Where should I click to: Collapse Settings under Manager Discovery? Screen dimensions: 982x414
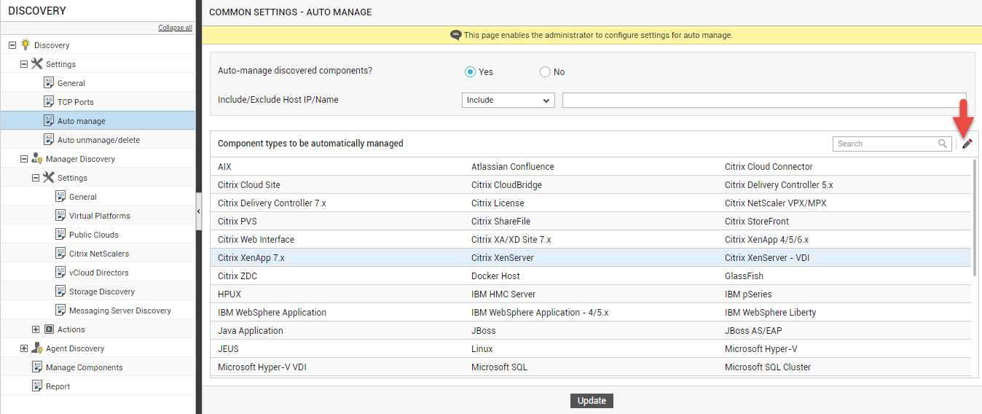[36, 178]
